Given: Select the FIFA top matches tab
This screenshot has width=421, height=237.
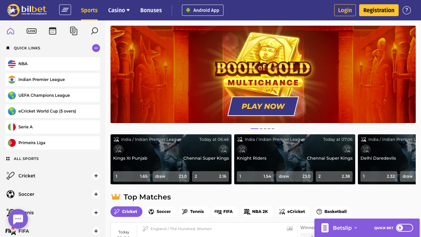Looking at the screenshot, I should (225, 212).
